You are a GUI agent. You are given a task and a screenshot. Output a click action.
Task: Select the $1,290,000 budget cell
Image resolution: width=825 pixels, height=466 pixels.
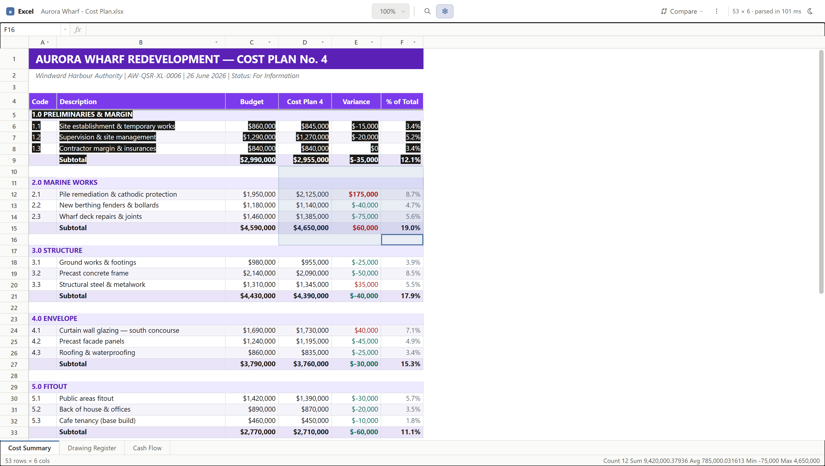click(x=252, y=137)
